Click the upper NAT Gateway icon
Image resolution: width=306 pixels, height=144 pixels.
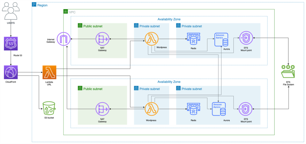point(103,39)
